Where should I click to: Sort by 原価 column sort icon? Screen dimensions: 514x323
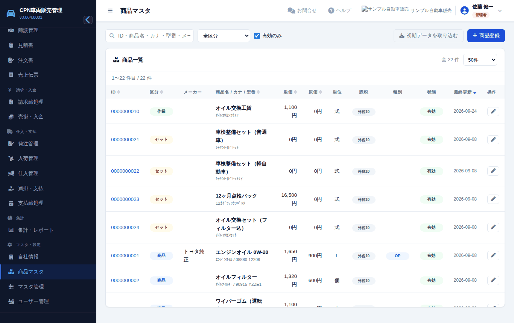point(320,92)
